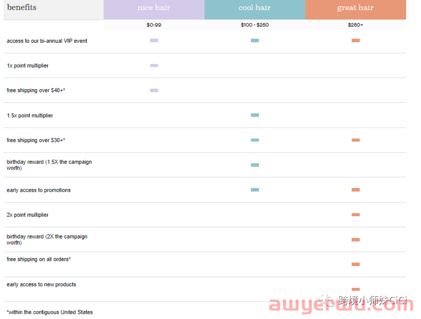Select the cool hair tier header
This screenshot has height=319, width=421.
tap(255, 8)
